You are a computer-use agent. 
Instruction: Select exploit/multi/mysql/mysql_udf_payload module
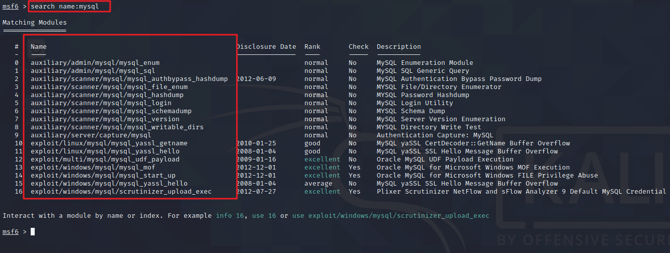tap(105, 159)
